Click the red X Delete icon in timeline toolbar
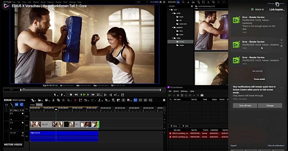Image resolution: width=288 pixels, height=151 pixels. click(75, 100)
